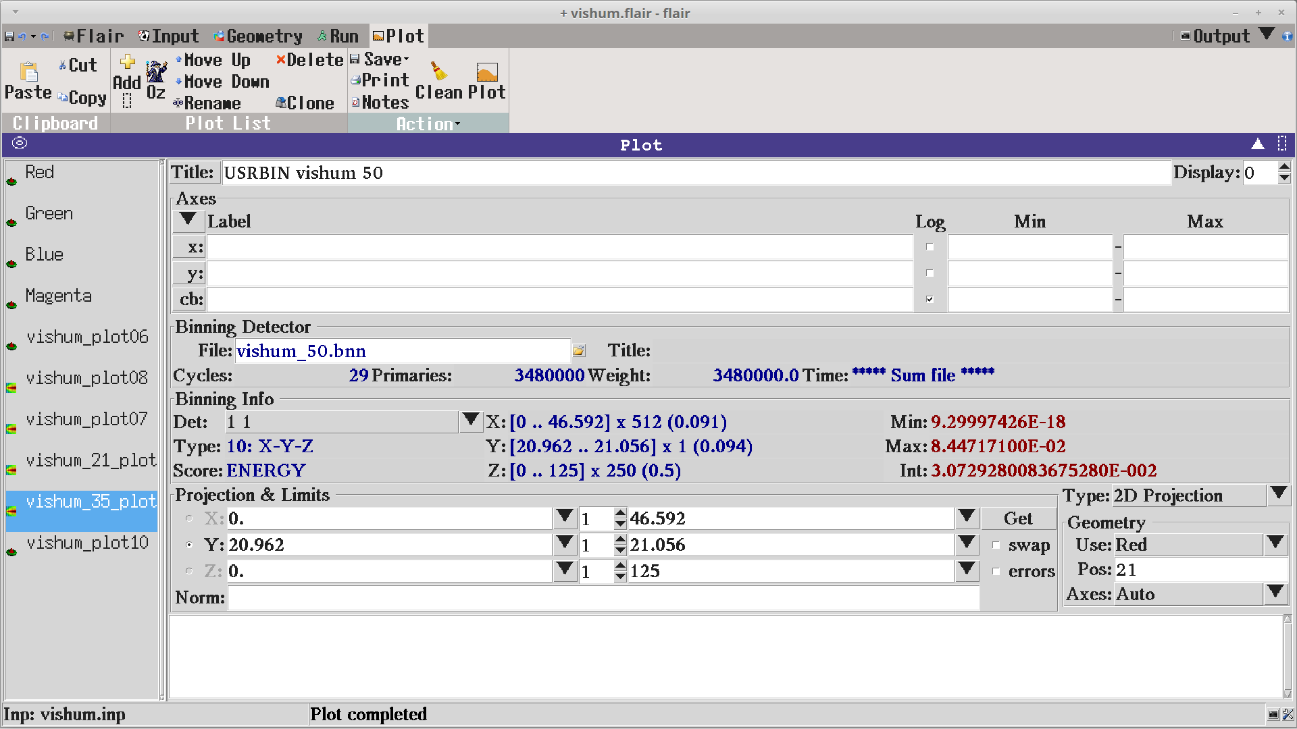Enable the swap checkbox
The width and height of the screenshot is (1297, 729).
tap(996, 545)
